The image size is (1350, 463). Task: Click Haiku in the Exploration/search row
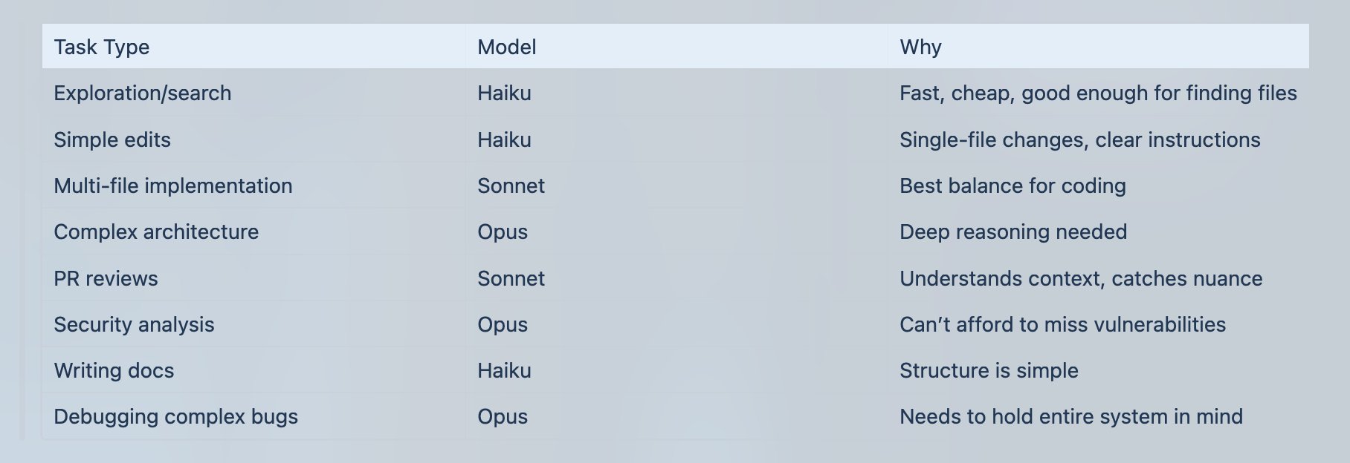coord(504,93)
